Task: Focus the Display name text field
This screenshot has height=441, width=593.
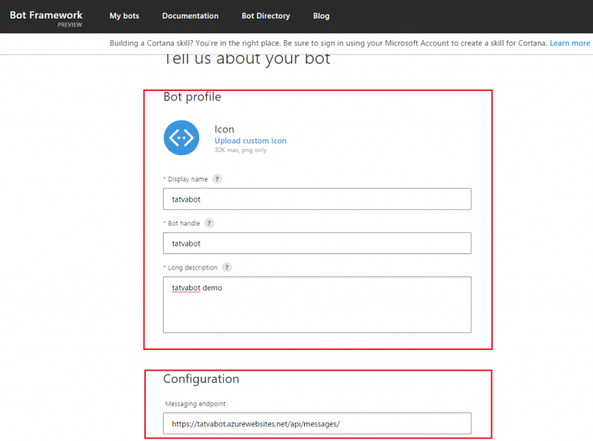Action: tap(317, 199)
